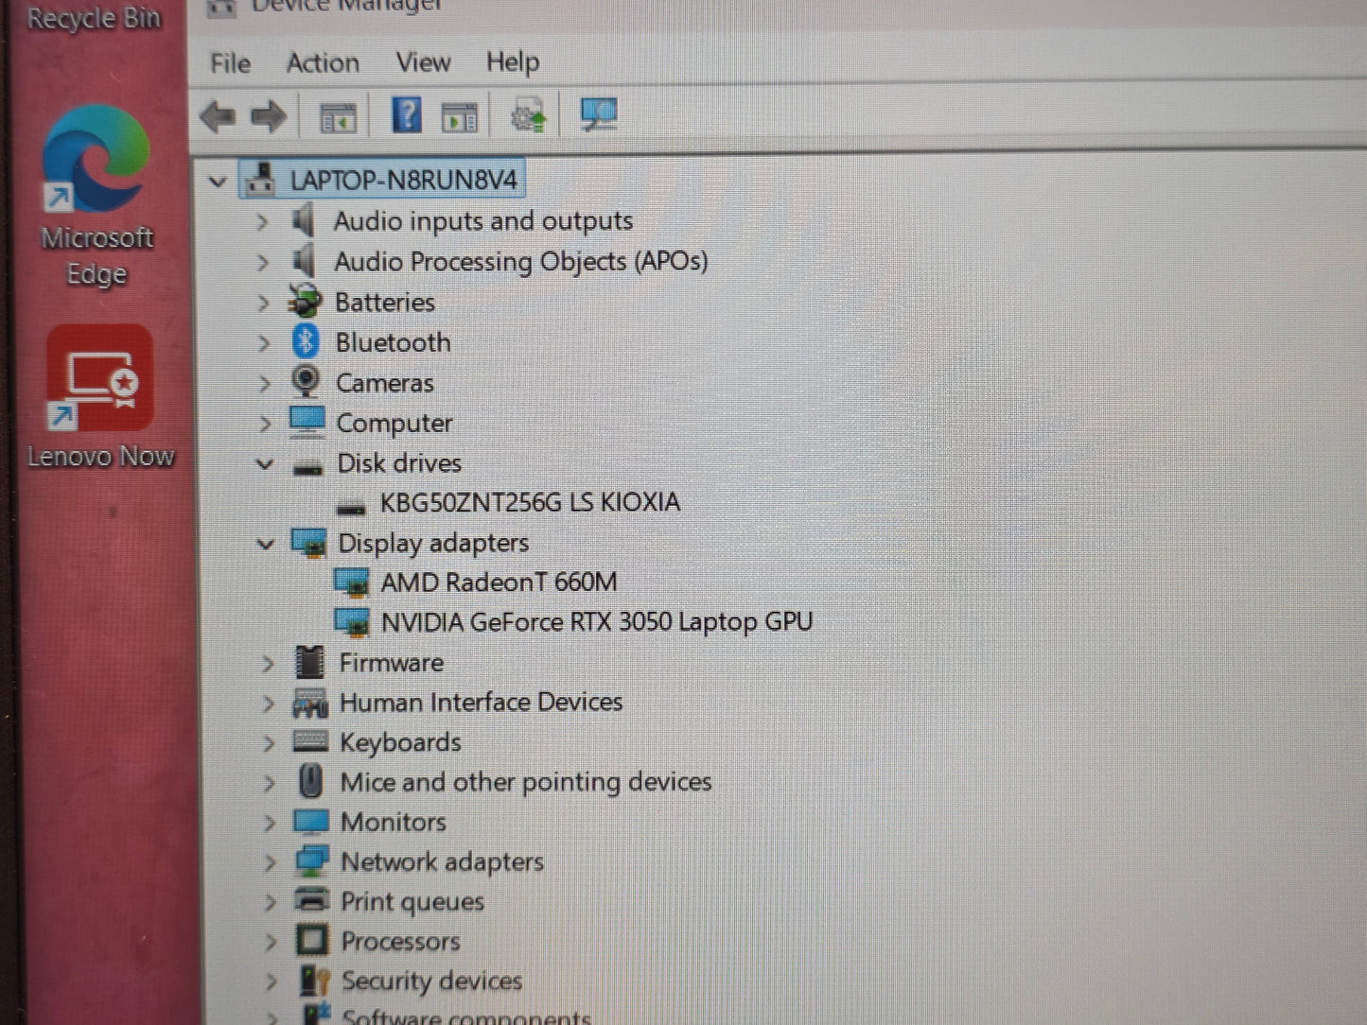This screenshot has width=1367, height=1025.
Task: Select the Computer monitor icon
Action: click(307, 422)
